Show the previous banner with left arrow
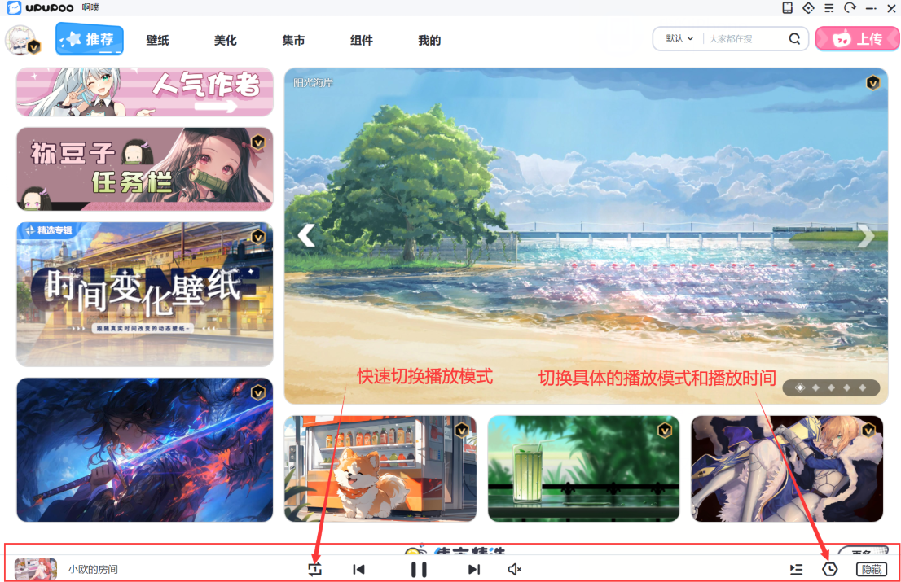Viewport: 901px width, 582px height. pos(305,235)
